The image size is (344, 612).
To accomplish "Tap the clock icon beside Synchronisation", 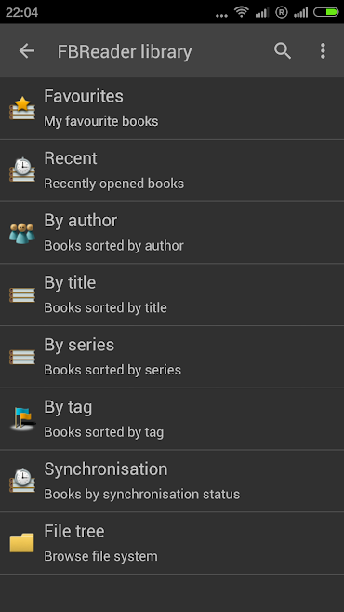I will click(22, 481).
